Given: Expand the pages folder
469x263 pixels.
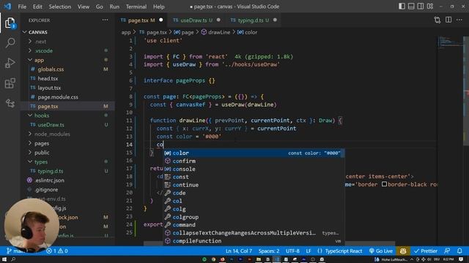Looking at the screenshot, I should coord(42,143).
